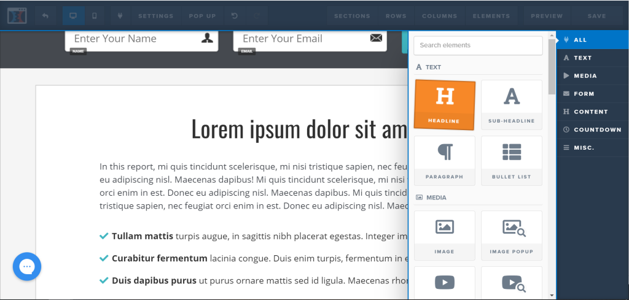This screenshot has width=629, height=300.
Task: Choose the Image element
Action: pyautogui.click(x=444, y=235)
